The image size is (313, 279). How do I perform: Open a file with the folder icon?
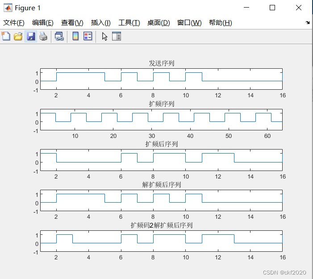pyautogui.click(x=18, y=36)
